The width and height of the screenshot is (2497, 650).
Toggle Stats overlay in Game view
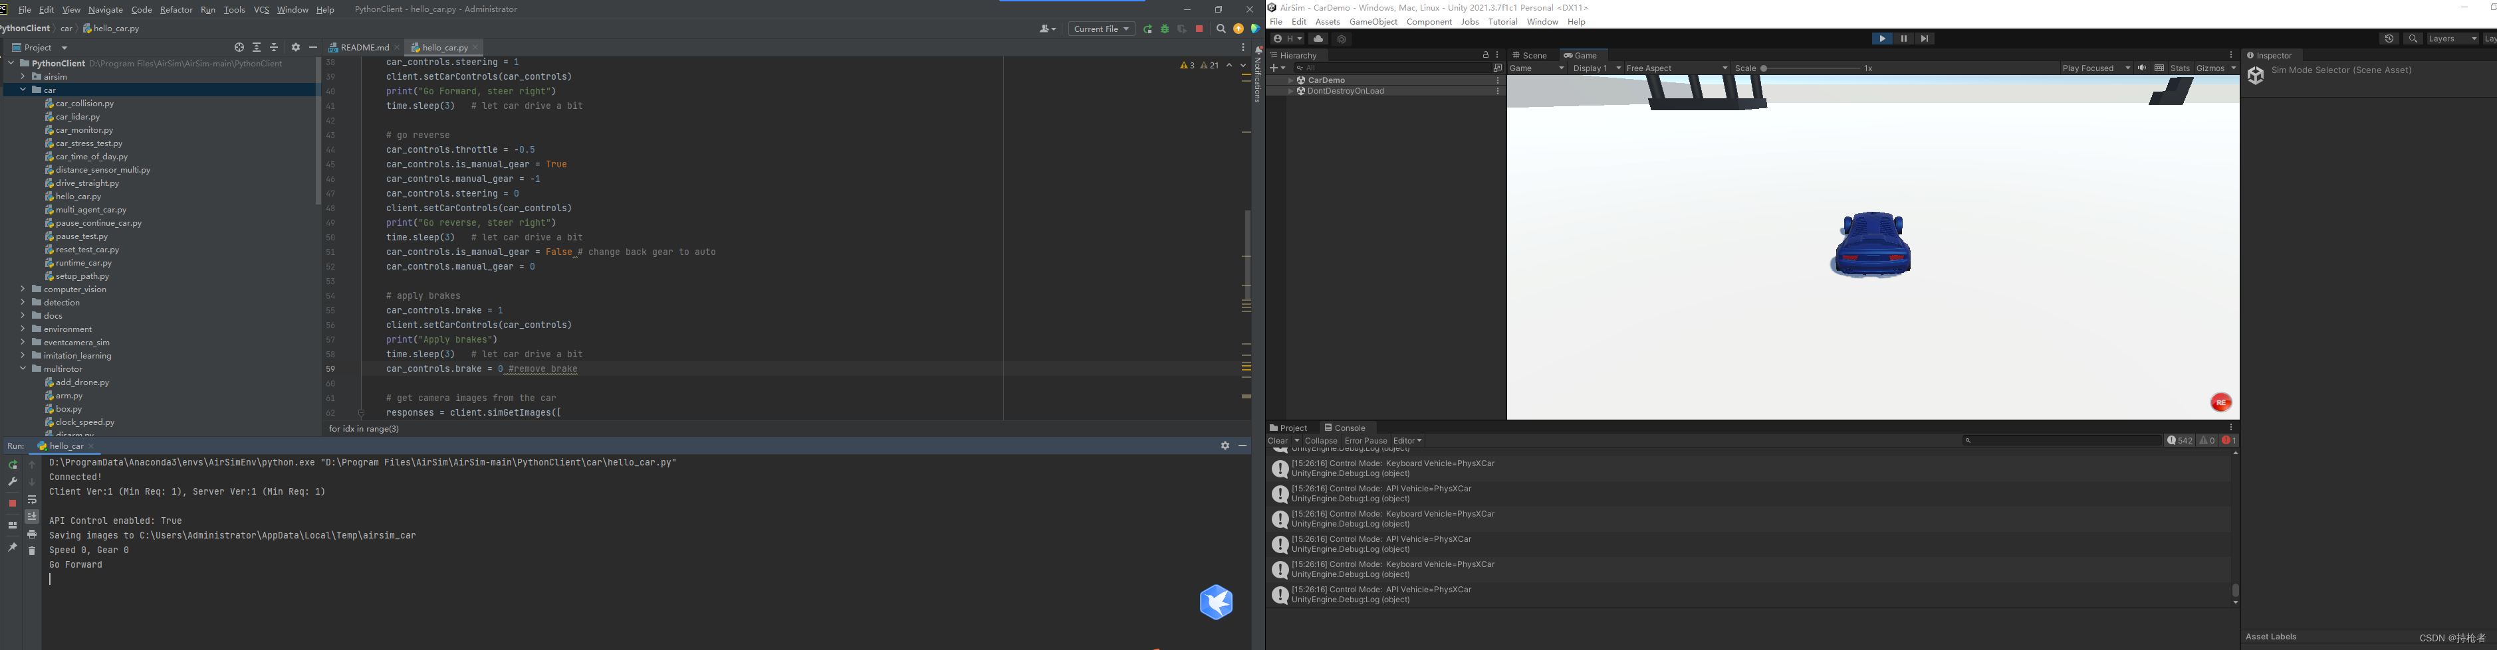click(2180, 68)
